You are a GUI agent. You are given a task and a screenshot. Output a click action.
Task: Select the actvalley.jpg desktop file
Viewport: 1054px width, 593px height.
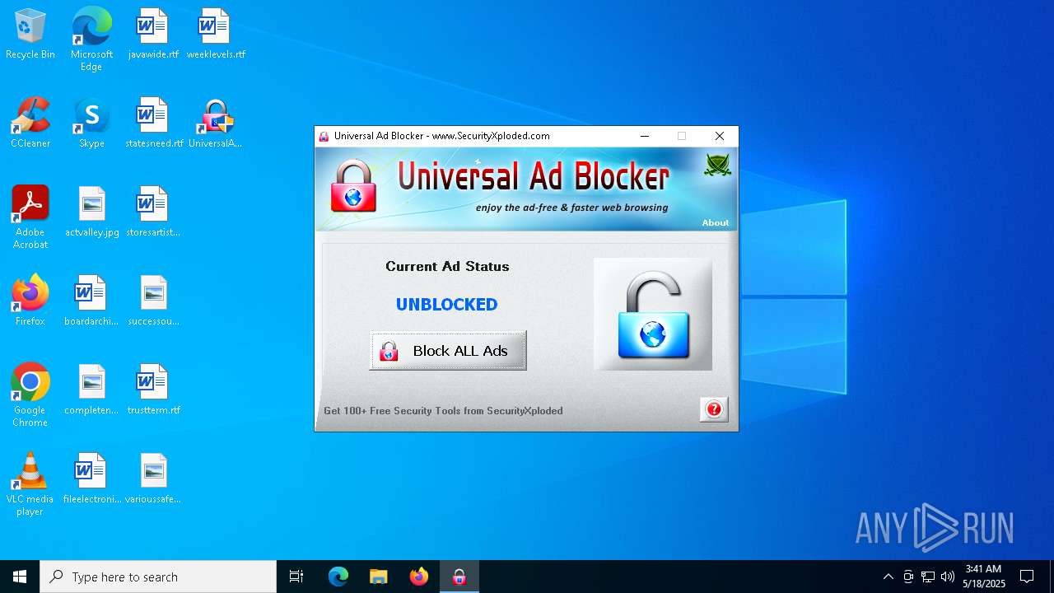point(92,212)
